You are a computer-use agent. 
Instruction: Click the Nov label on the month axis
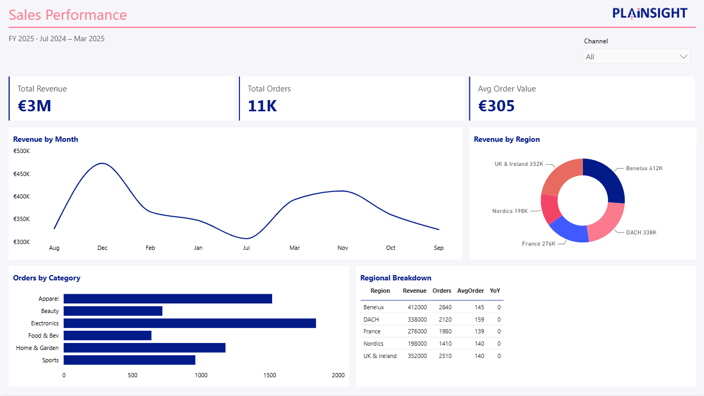pyautogui.click(x=343, y=248)
